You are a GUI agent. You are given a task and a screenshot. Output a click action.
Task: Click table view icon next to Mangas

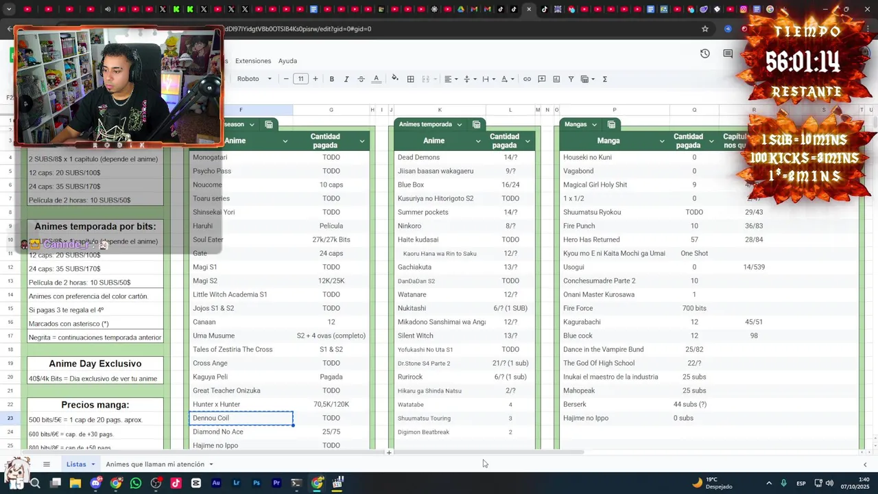pyautogui.click(x=611, y=124)
